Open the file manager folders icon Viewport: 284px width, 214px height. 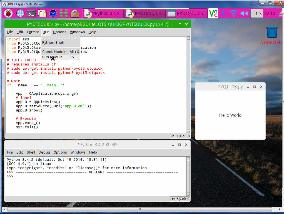(x=42, y=13)
